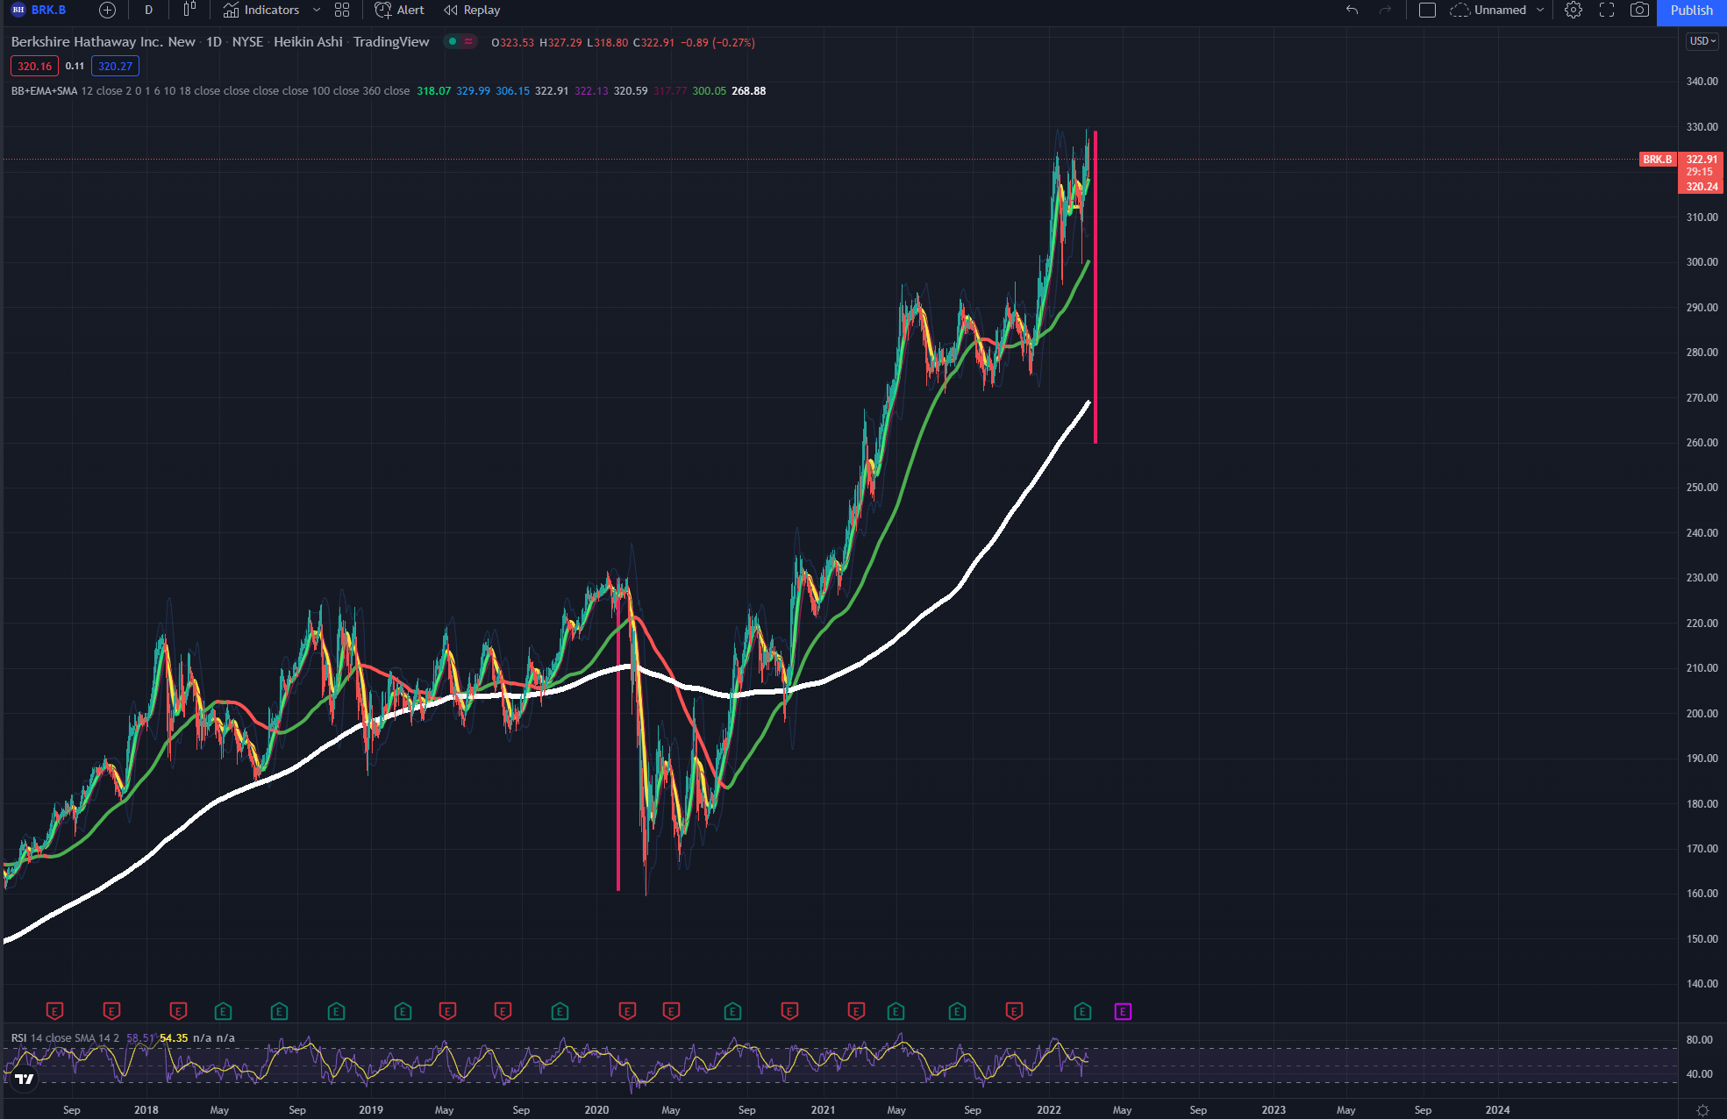1727x1119 pixels.
Task: Open the BRK.B symbol search
Action: tap(39, 11)
